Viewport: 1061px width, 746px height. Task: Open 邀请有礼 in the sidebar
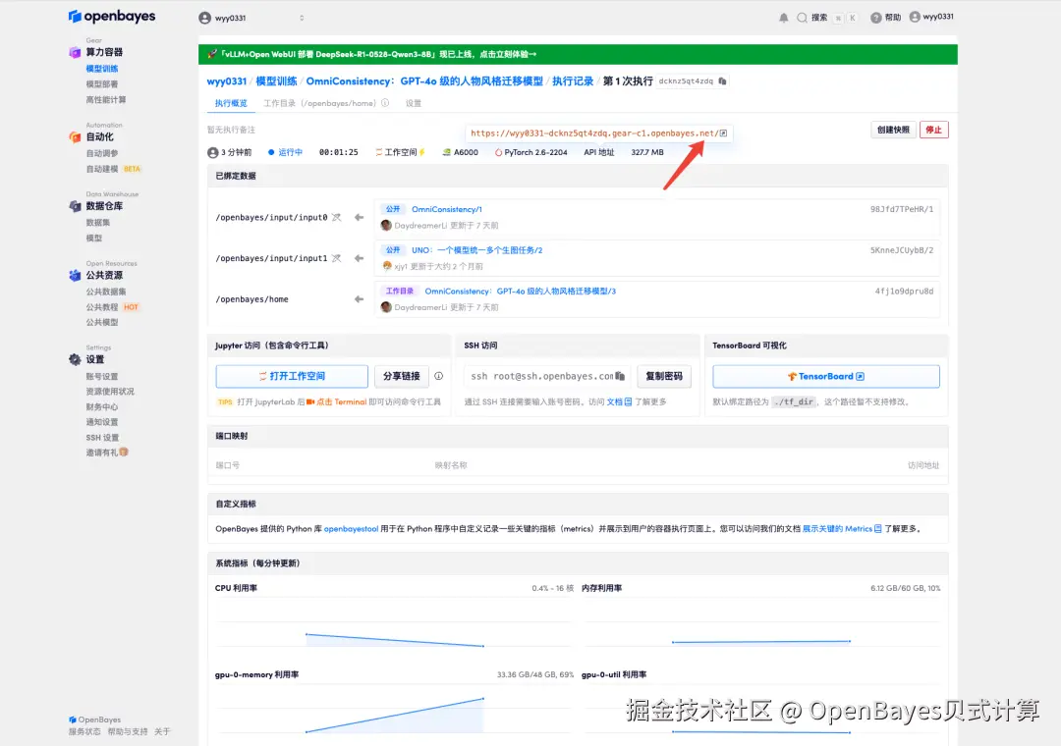coord(107,453)
